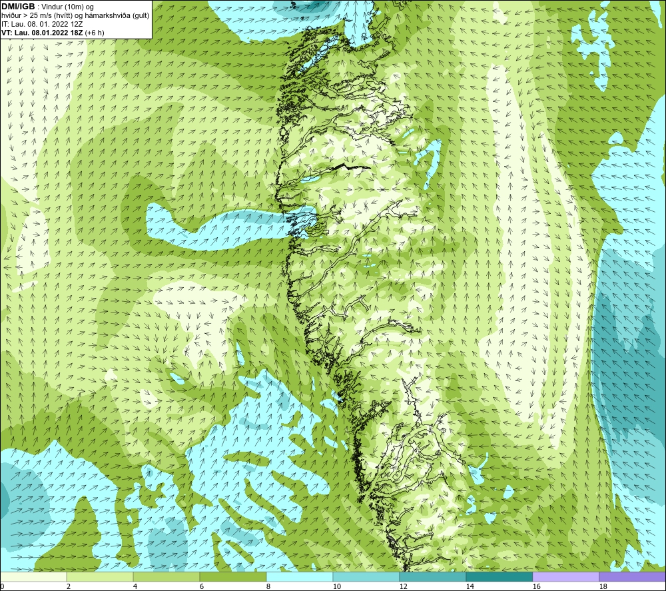Click the 8–10 m/s light cyan swatch
This screenshot has height=591, width=666.
pos(300,576)
